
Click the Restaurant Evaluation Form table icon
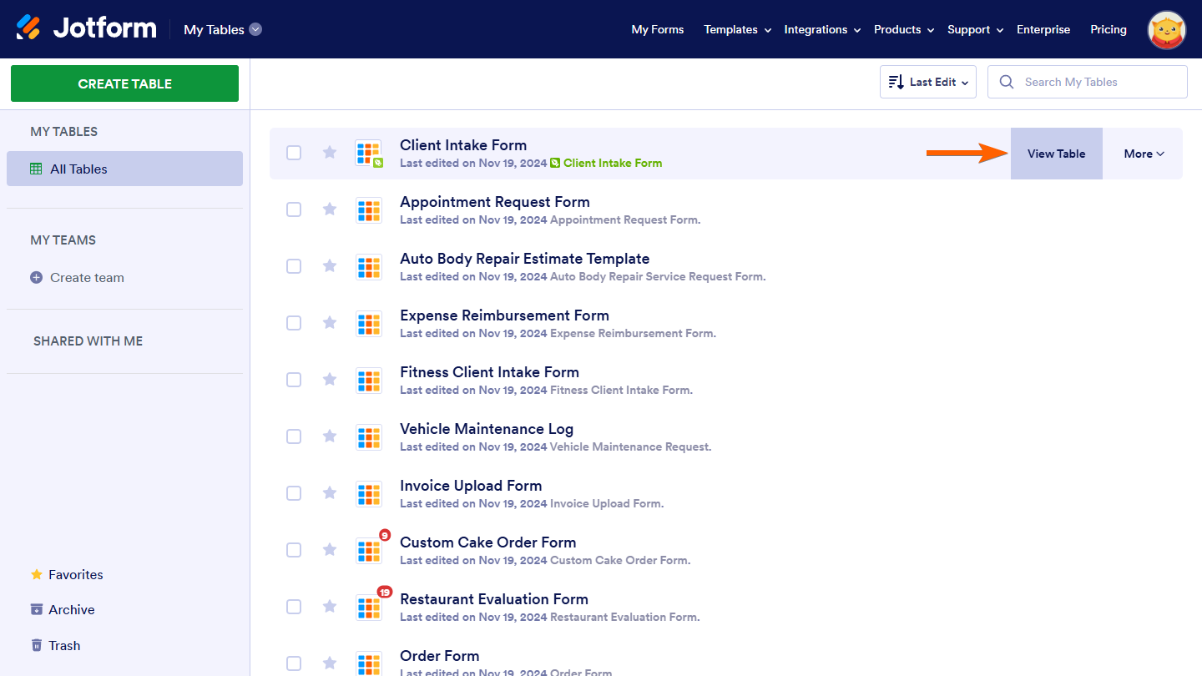click(369, 608)
